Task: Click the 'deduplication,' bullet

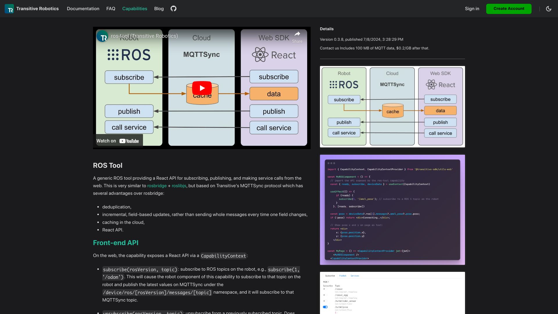Action: pos(117,207)
